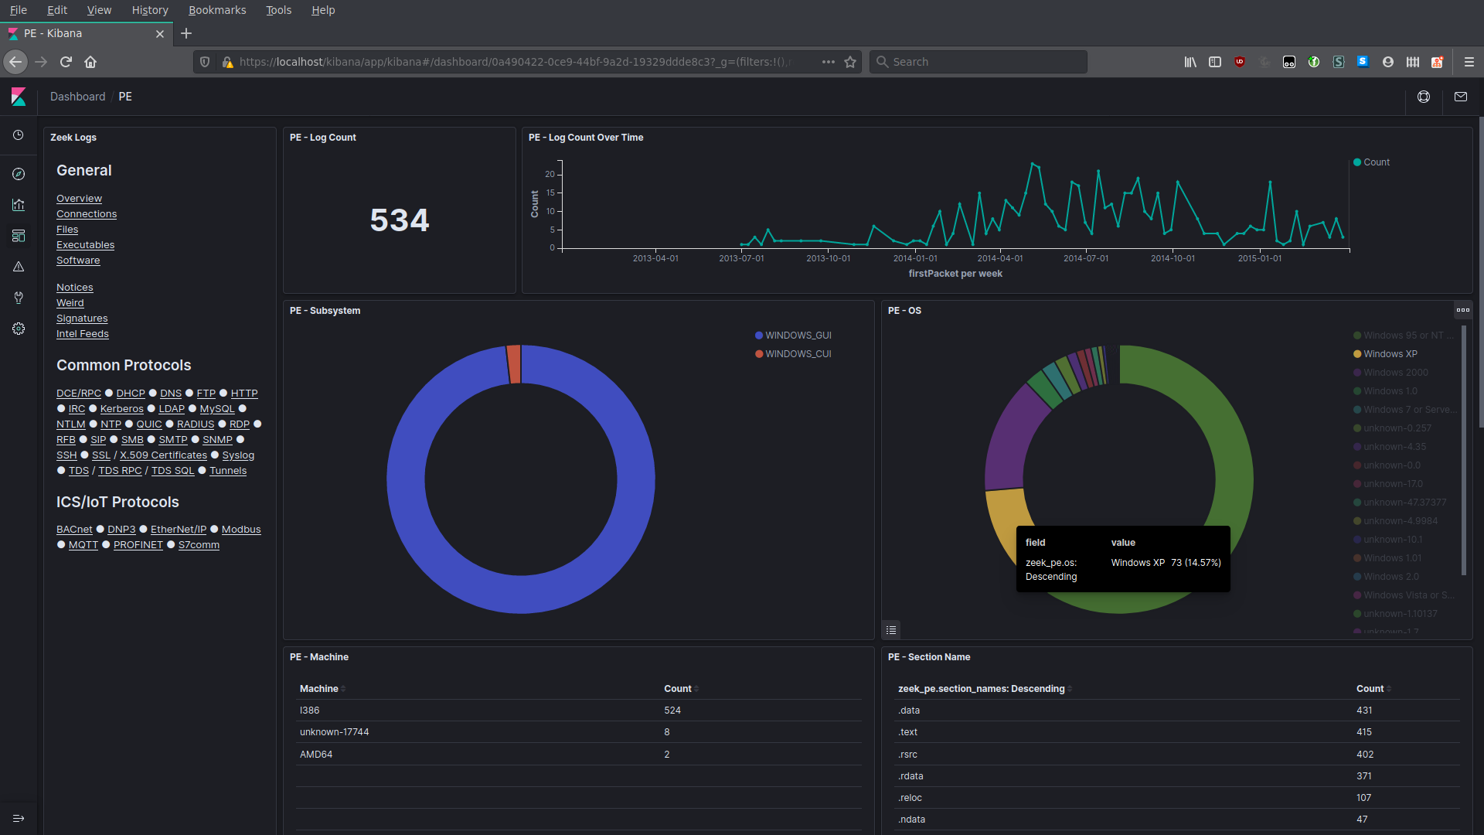Click inside the browser Search field

click(x=978, y=62)
